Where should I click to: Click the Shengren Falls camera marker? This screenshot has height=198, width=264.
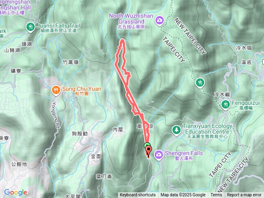pyautogui.click(x=158, y=155)
